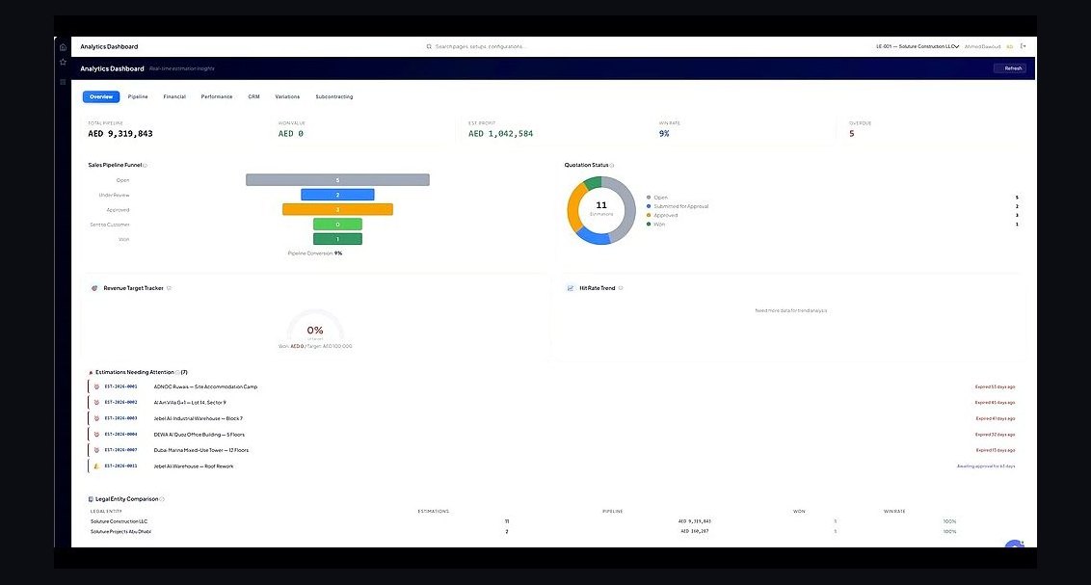Image resolution: width=1091 pixels, height=585 pixels.
Task: Open the Performance tab
Action: pos(217,96)
